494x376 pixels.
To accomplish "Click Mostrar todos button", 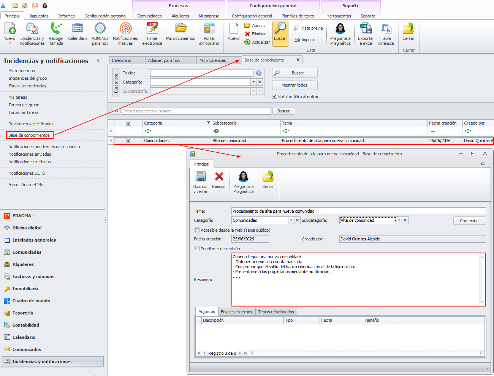I will [294, 85].
